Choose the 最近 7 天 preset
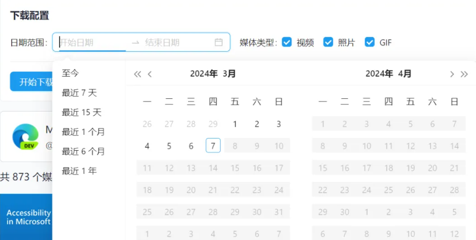This screenshot has height=240, width=476. point(79,93)
